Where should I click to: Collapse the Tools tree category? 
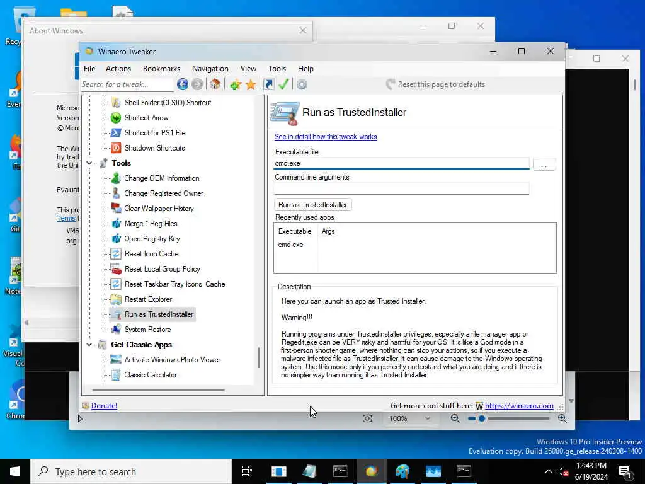(x=89, y=163)
